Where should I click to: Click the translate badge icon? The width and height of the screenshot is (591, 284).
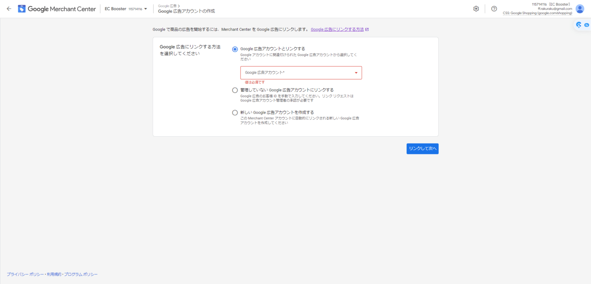coord(587,24)
